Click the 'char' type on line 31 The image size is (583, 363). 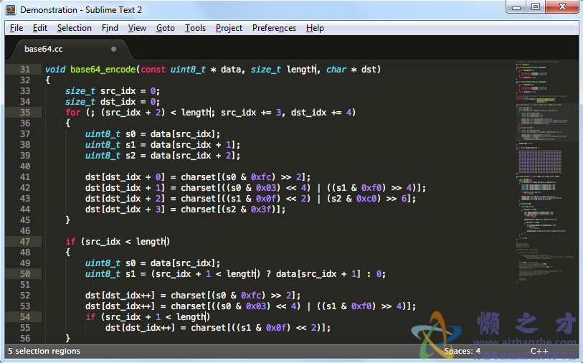(x=336, y=70)
